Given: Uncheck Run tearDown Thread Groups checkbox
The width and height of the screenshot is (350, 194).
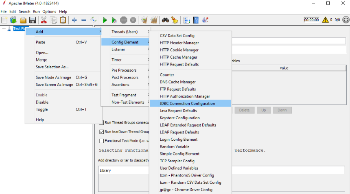Looking at the screenshot, I should pos(102,131).
